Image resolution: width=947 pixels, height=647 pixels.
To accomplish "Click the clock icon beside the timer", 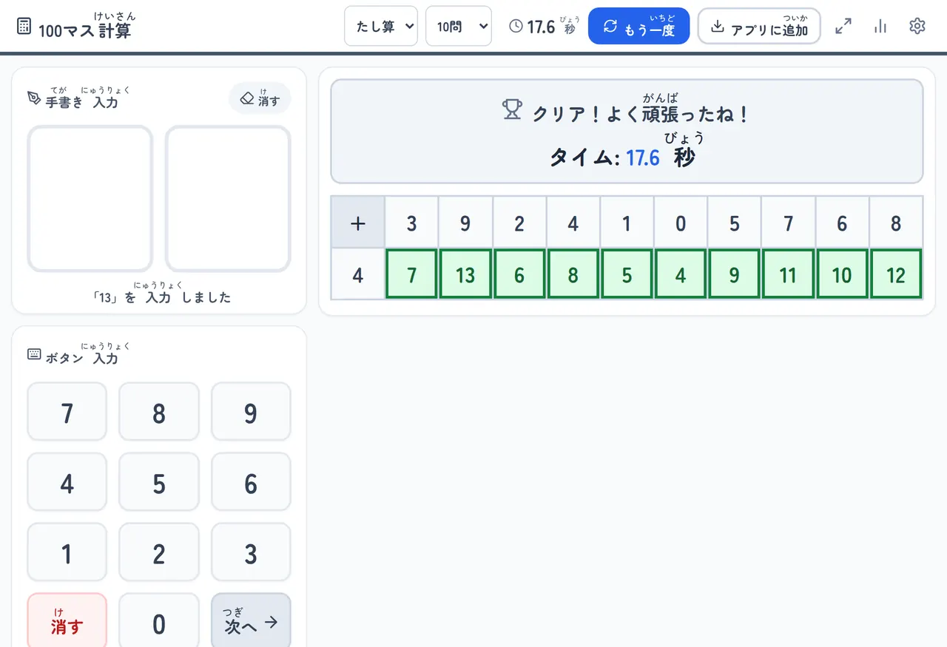I will (516, 27).
